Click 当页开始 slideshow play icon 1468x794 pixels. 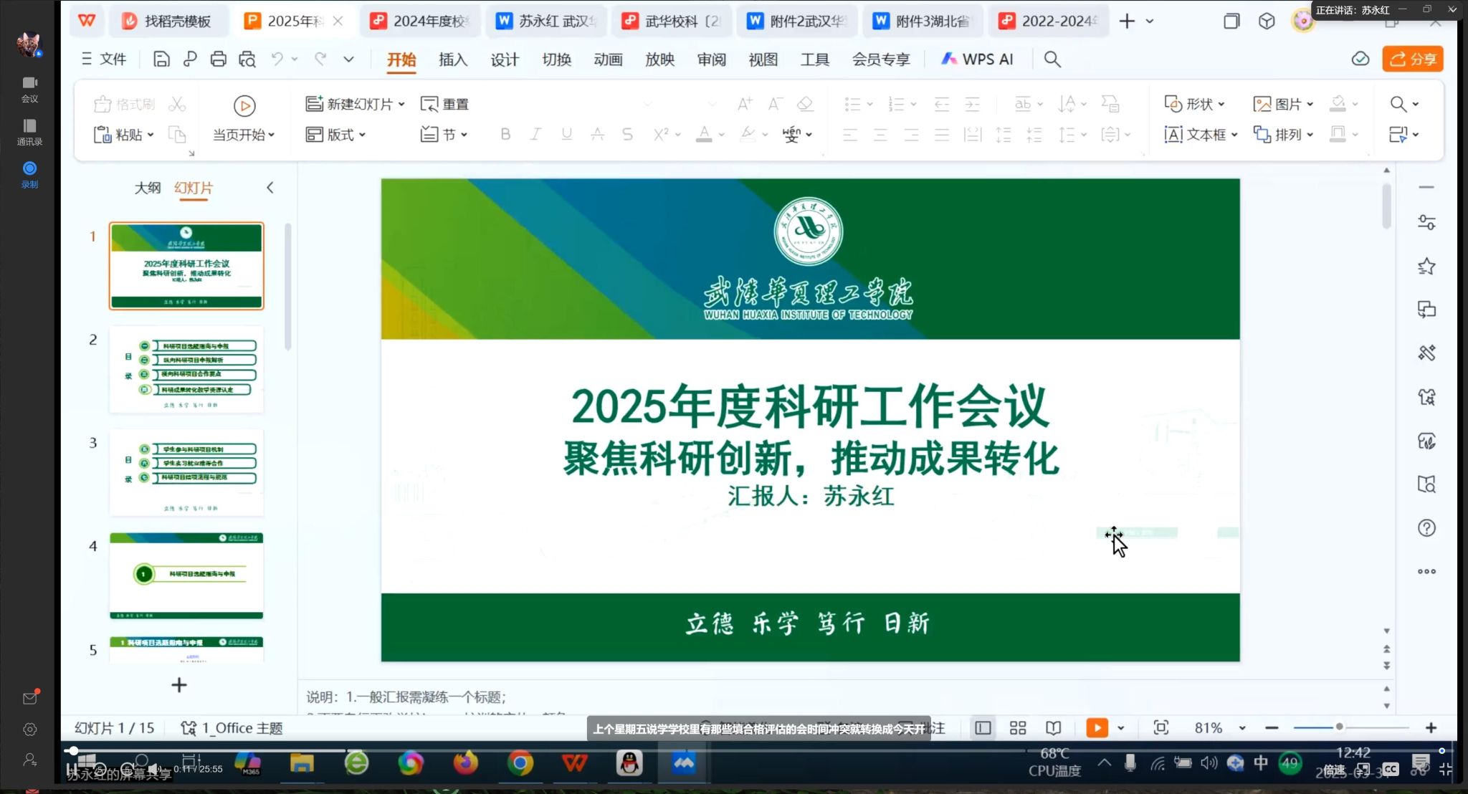pos(244,106)
